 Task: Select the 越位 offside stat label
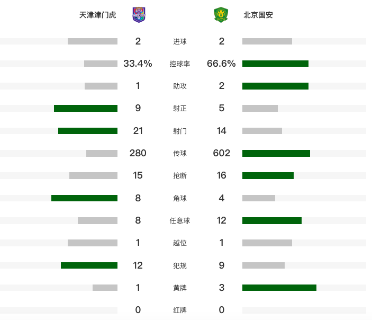click(x=179, y=243)
